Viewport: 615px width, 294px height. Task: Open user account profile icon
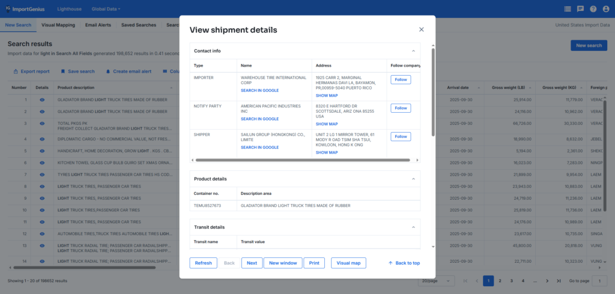point(606,9)
